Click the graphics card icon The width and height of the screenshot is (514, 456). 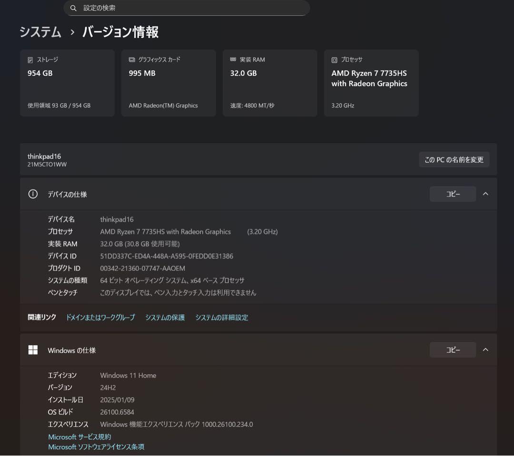pos(131,59)
